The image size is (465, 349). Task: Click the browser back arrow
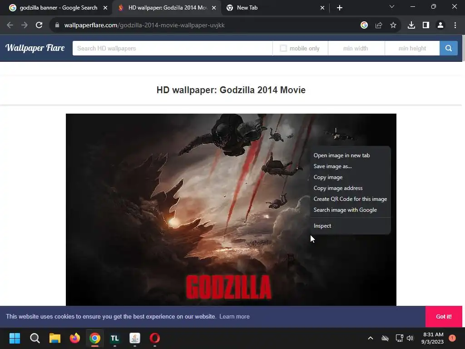[10, 25]
